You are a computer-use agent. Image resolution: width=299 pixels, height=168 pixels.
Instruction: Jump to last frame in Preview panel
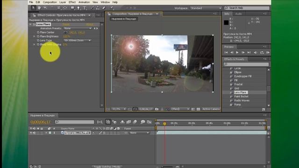pyautogui.click(x=249, y=52)
